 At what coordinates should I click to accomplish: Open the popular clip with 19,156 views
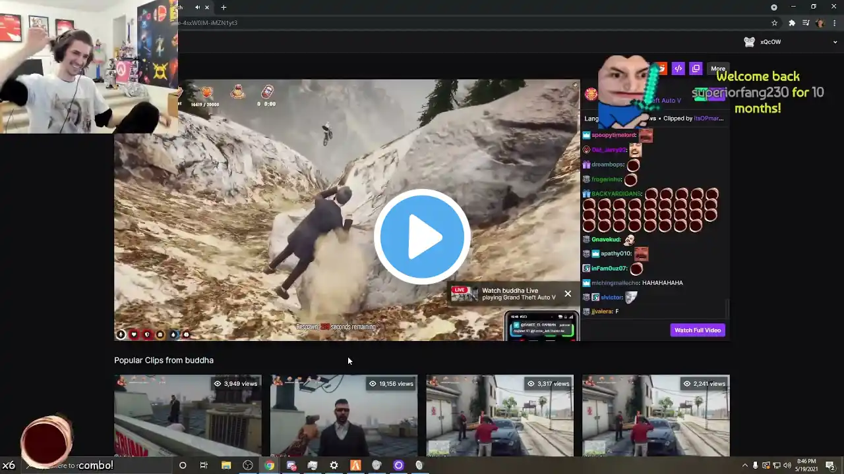tap(344, 415)
